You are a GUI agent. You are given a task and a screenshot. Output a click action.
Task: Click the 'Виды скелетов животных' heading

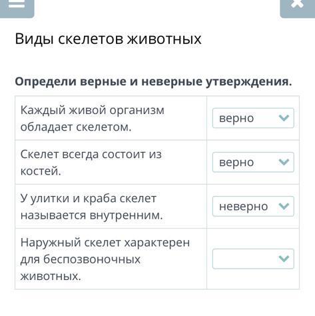click(108, 39)
